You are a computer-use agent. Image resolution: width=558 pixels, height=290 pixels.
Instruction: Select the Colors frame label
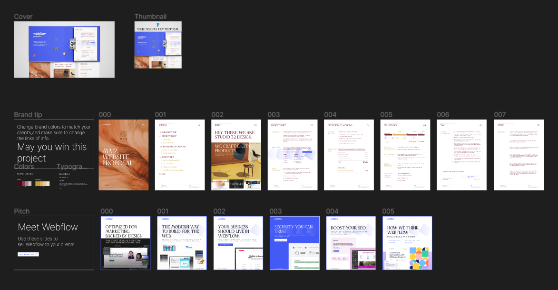coord(24,166)
